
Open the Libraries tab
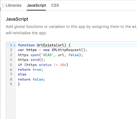click(x=14, y=5)
